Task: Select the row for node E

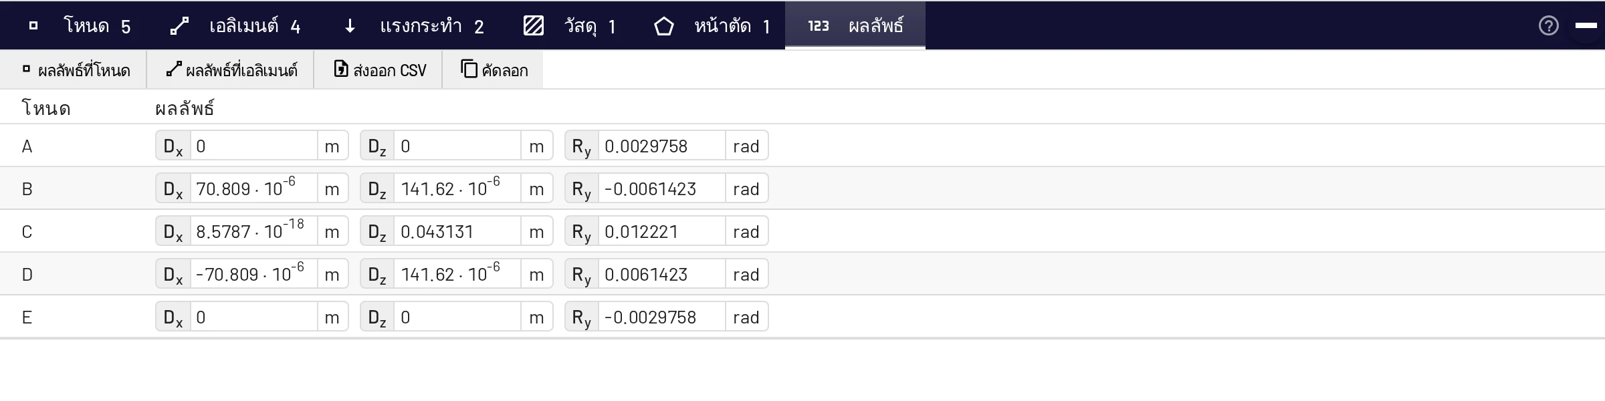Action: click(x=802, y=317)
